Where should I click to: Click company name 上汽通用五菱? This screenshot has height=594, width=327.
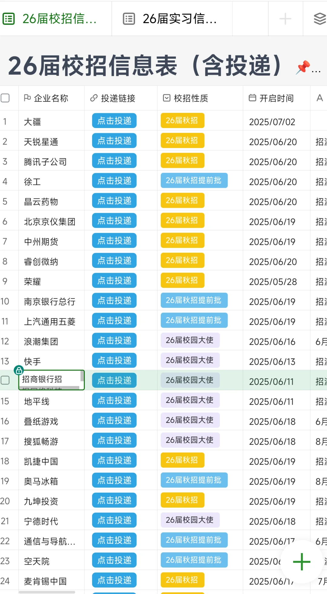coord(50,322)
